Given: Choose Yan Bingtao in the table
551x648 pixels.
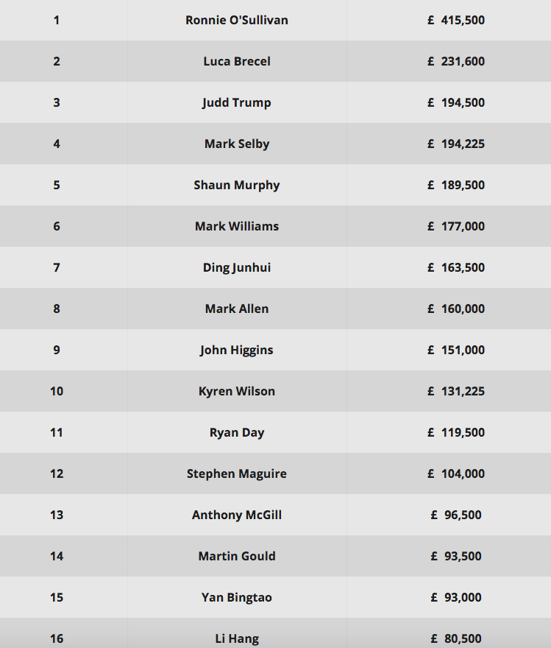Looking at the screenshot, I should tap(236, 597).
